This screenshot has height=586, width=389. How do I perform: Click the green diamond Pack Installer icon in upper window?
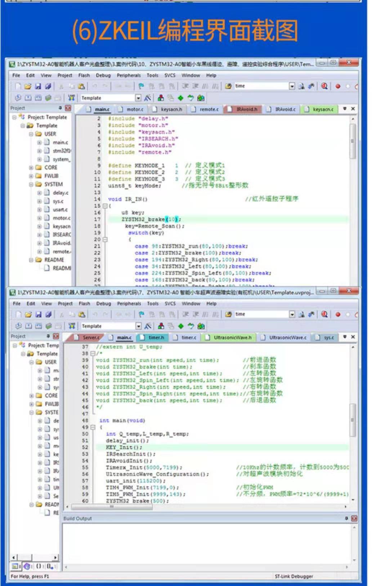pos(180,98)
